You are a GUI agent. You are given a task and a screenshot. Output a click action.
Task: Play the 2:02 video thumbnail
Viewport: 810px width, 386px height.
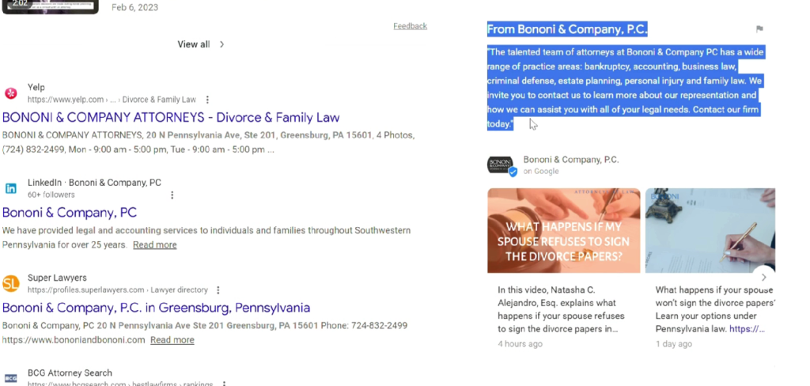(x=49, y=6)
